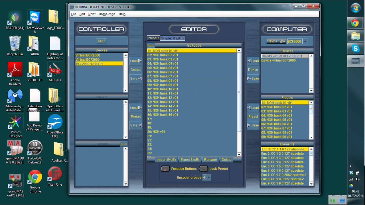
Task: Toggle Auto in the editor preset header
Action: pos(151,46)
